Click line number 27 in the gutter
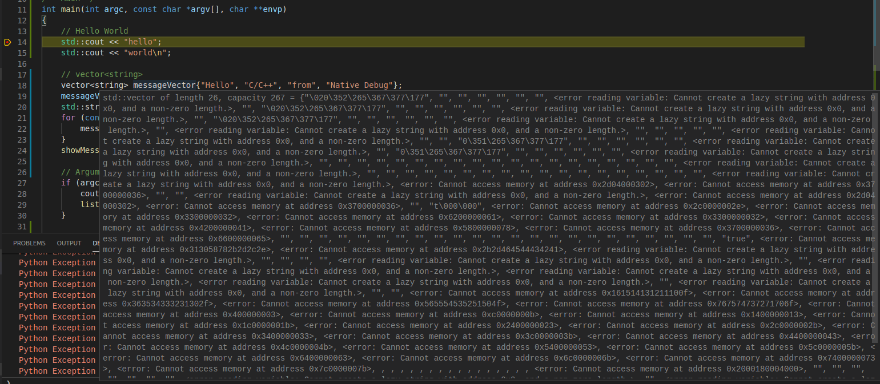The height and width of the screenshot is (384, 880). coord(22,183)
